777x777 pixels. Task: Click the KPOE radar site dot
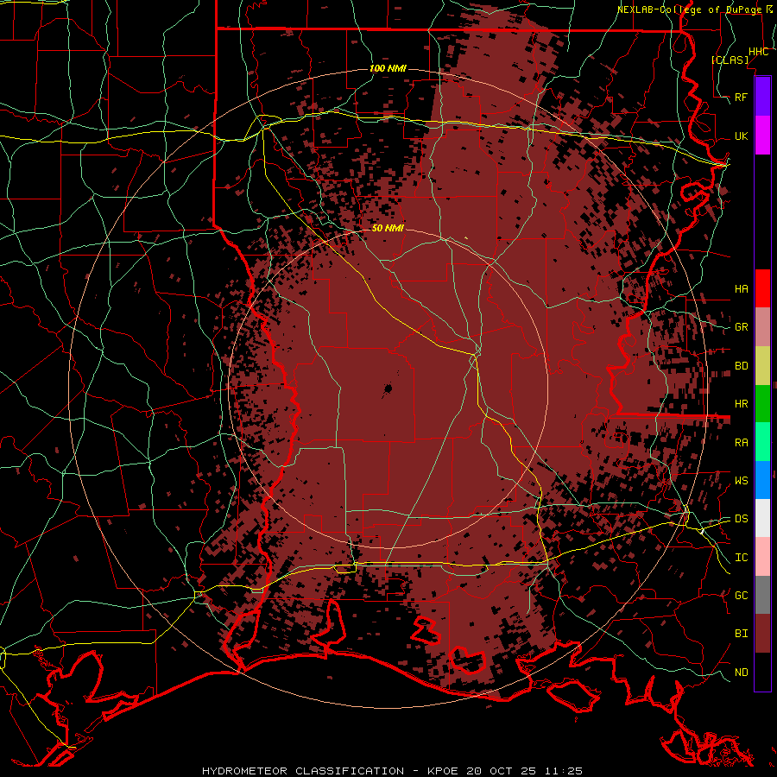click(388, 388)
